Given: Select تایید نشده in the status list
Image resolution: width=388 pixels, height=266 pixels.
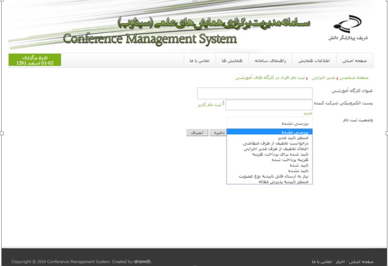Looking at the screenshot, I should point(299,171).
